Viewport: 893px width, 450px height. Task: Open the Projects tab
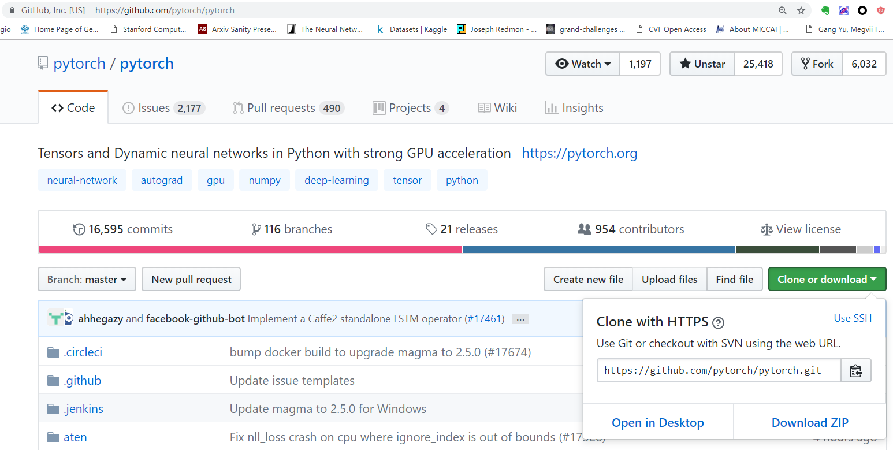coord(411,108)
